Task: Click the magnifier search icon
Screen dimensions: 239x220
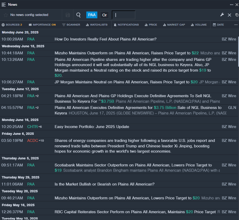Action: [78, 15]
